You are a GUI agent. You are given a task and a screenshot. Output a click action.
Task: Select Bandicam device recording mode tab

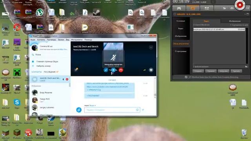[207, 8]
